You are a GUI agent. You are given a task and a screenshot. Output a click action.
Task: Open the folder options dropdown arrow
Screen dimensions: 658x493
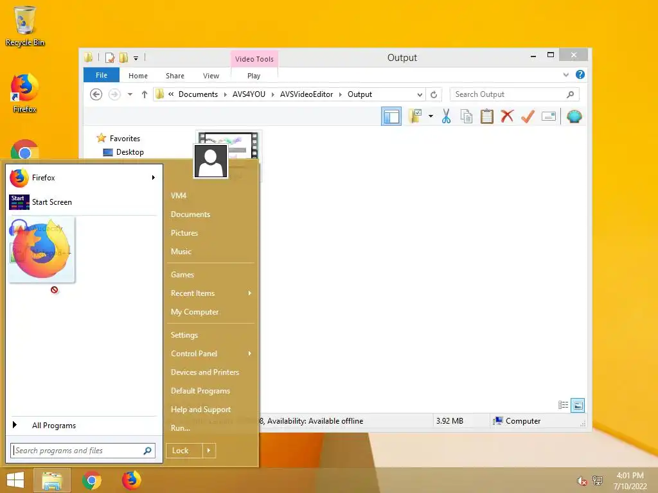pos(431,116)
